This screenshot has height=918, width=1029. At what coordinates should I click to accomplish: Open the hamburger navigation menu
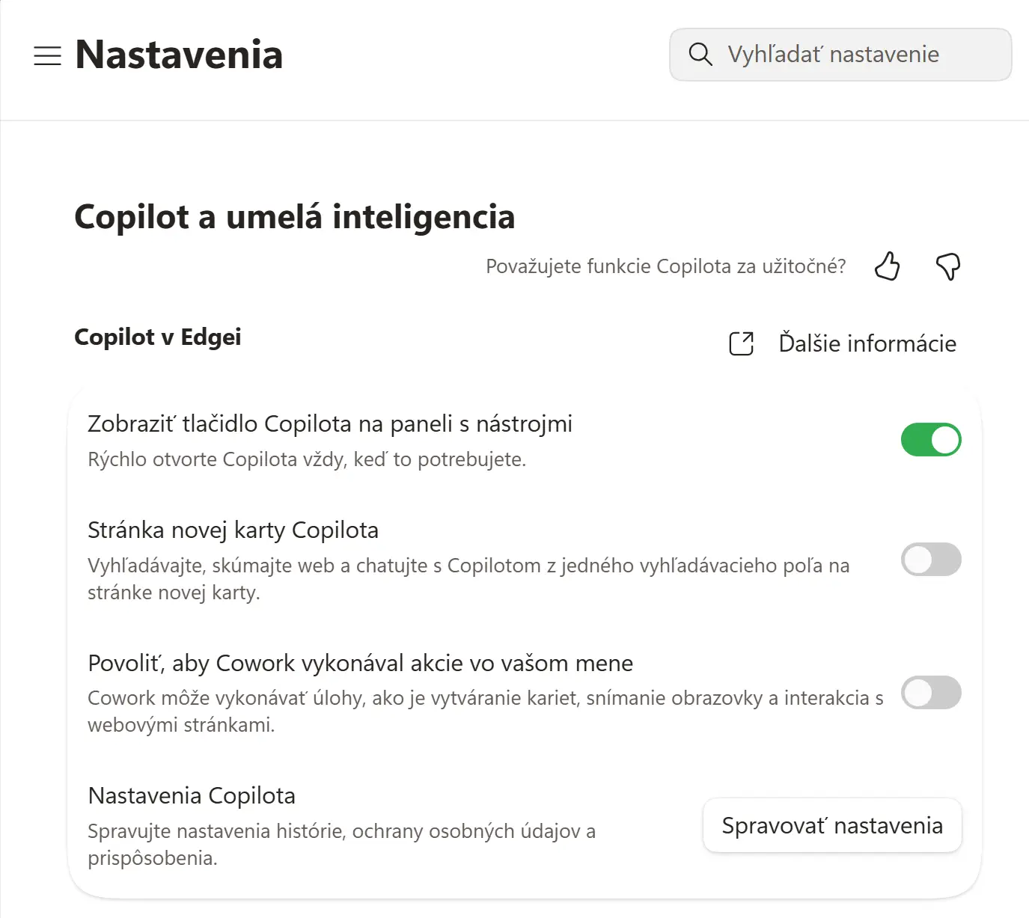coord(47,55)
